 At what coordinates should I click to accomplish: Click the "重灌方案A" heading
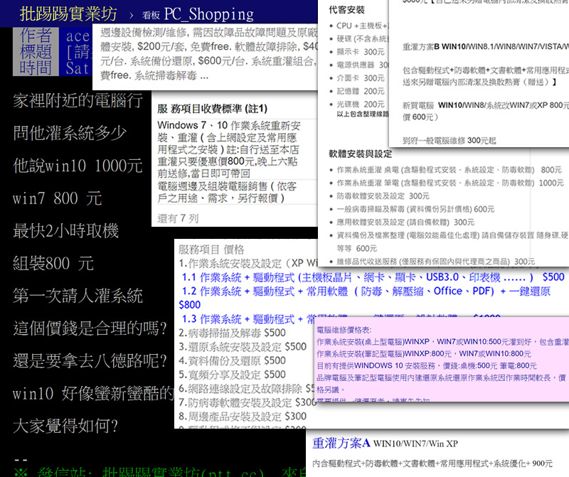(x=341, y=444)
